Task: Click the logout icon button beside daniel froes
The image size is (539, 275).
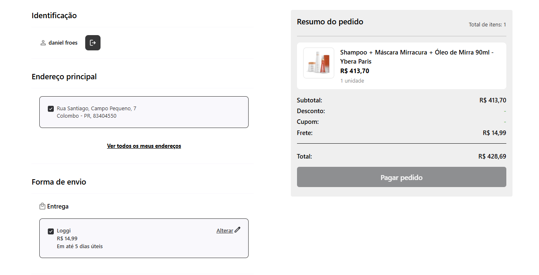Action: [x=93, y=43]
